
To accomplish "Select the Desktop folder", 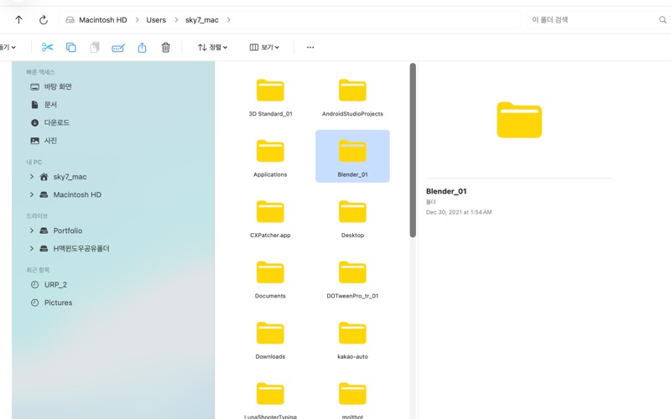I will coord(352,218).
